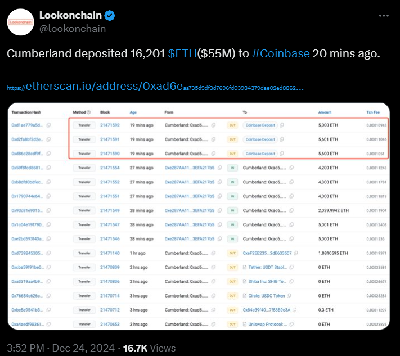Click the Transfer method badge for 0xd2fa8bf2d2e

click(84, 139)
